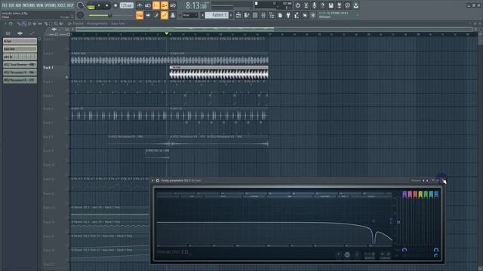This screenshot has height=271, width=483.
Task: Start playback with the play button
Action: [x=99, y=5]
